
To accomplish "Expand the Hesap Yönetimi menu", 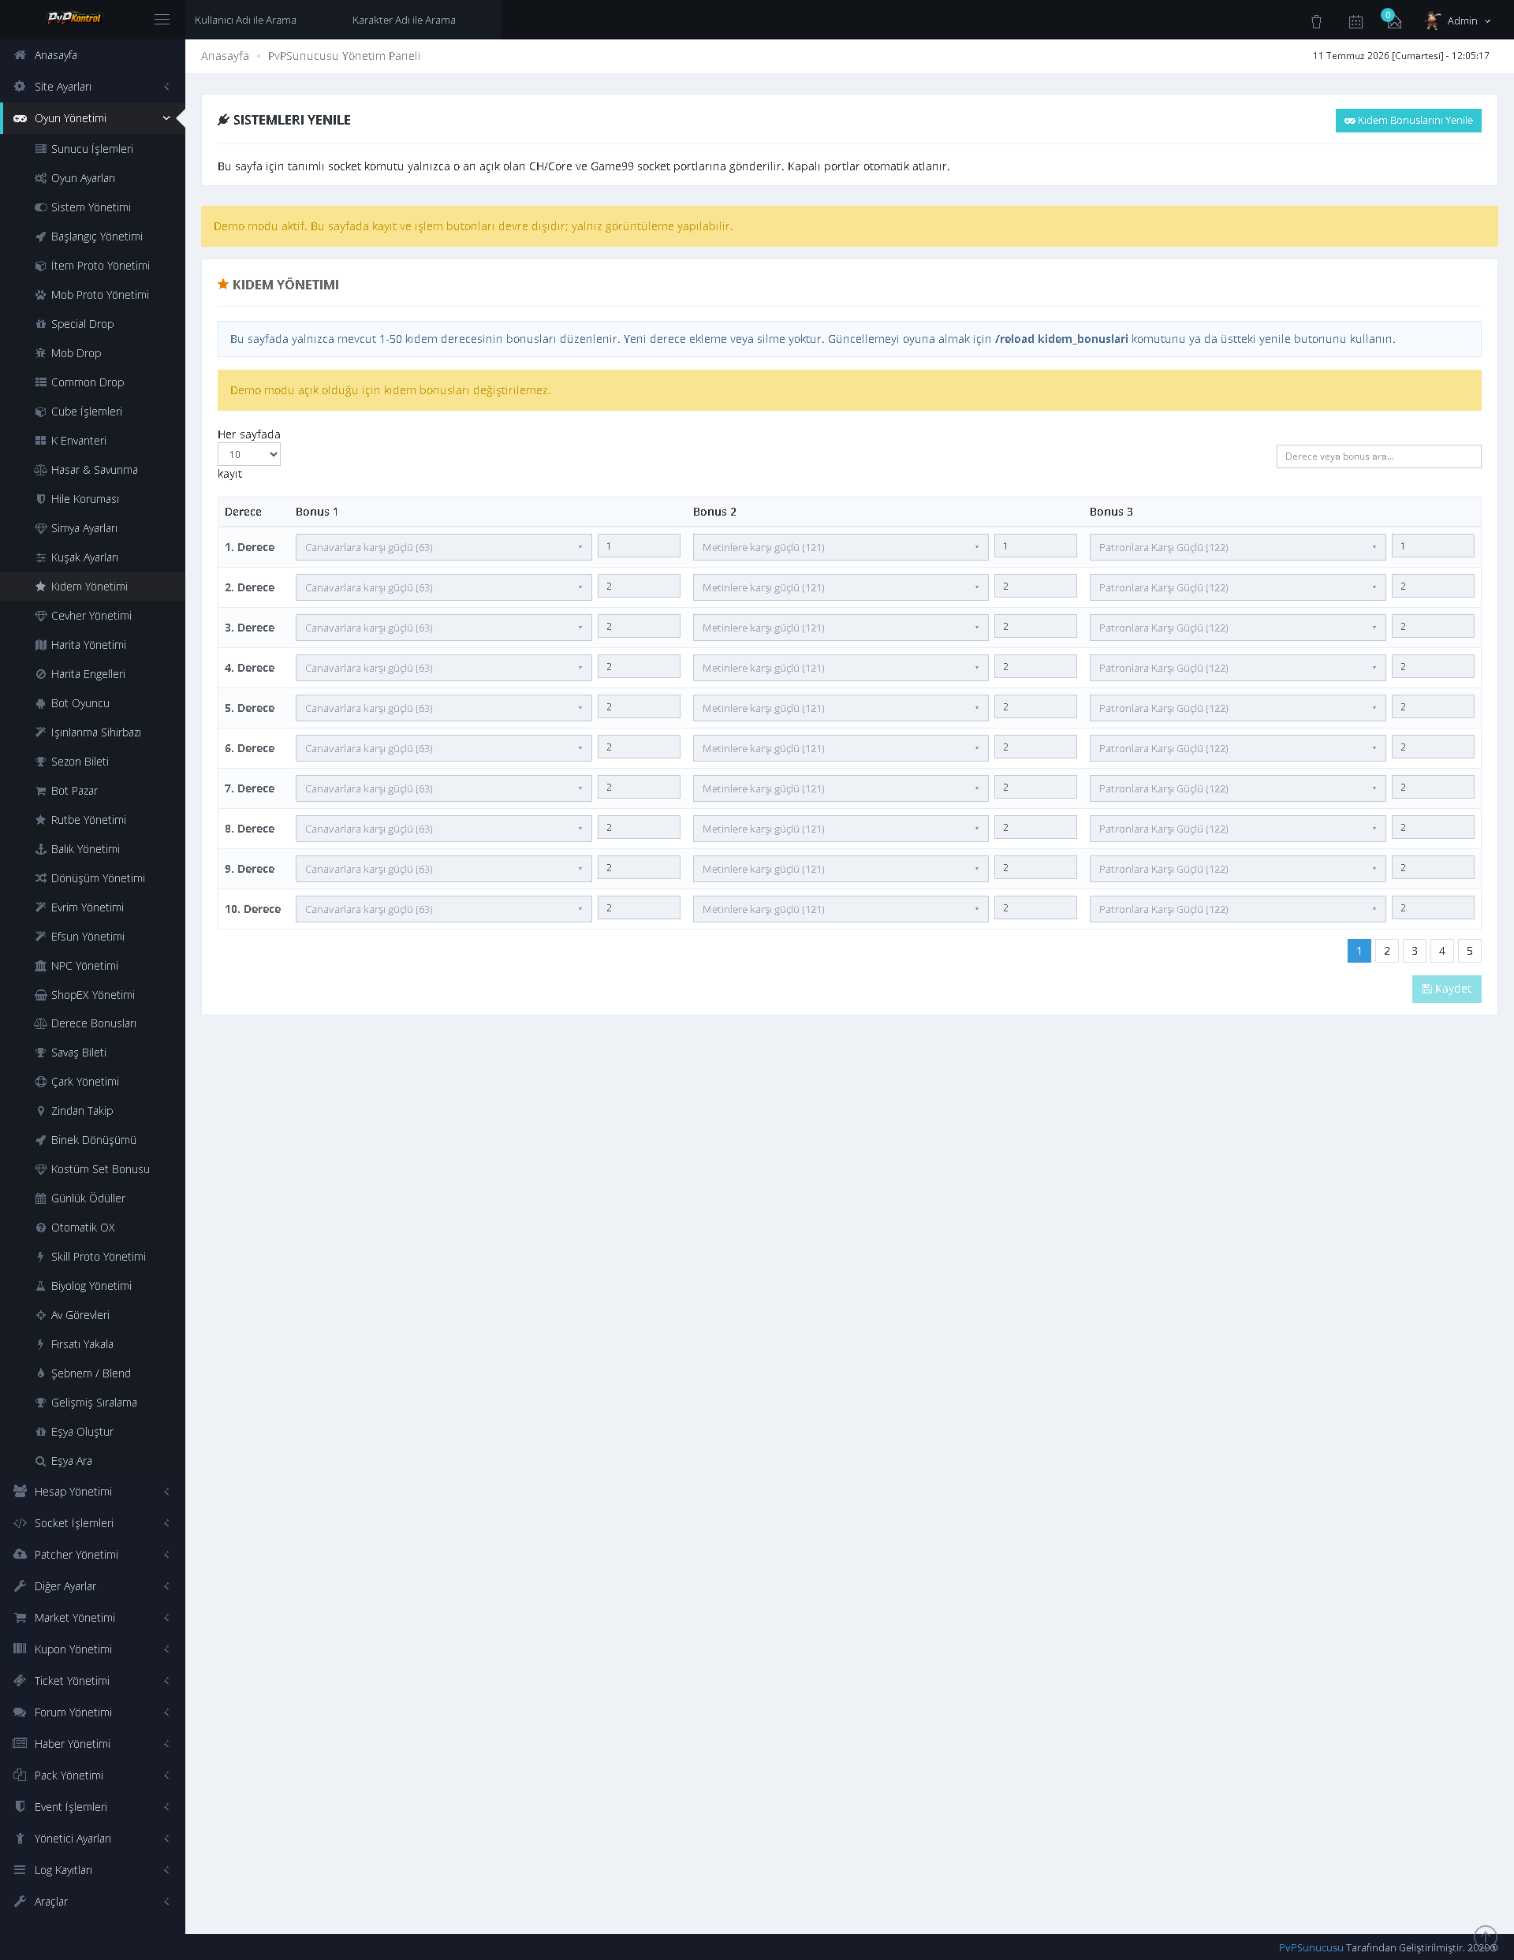I will [x=92, y=1492].
